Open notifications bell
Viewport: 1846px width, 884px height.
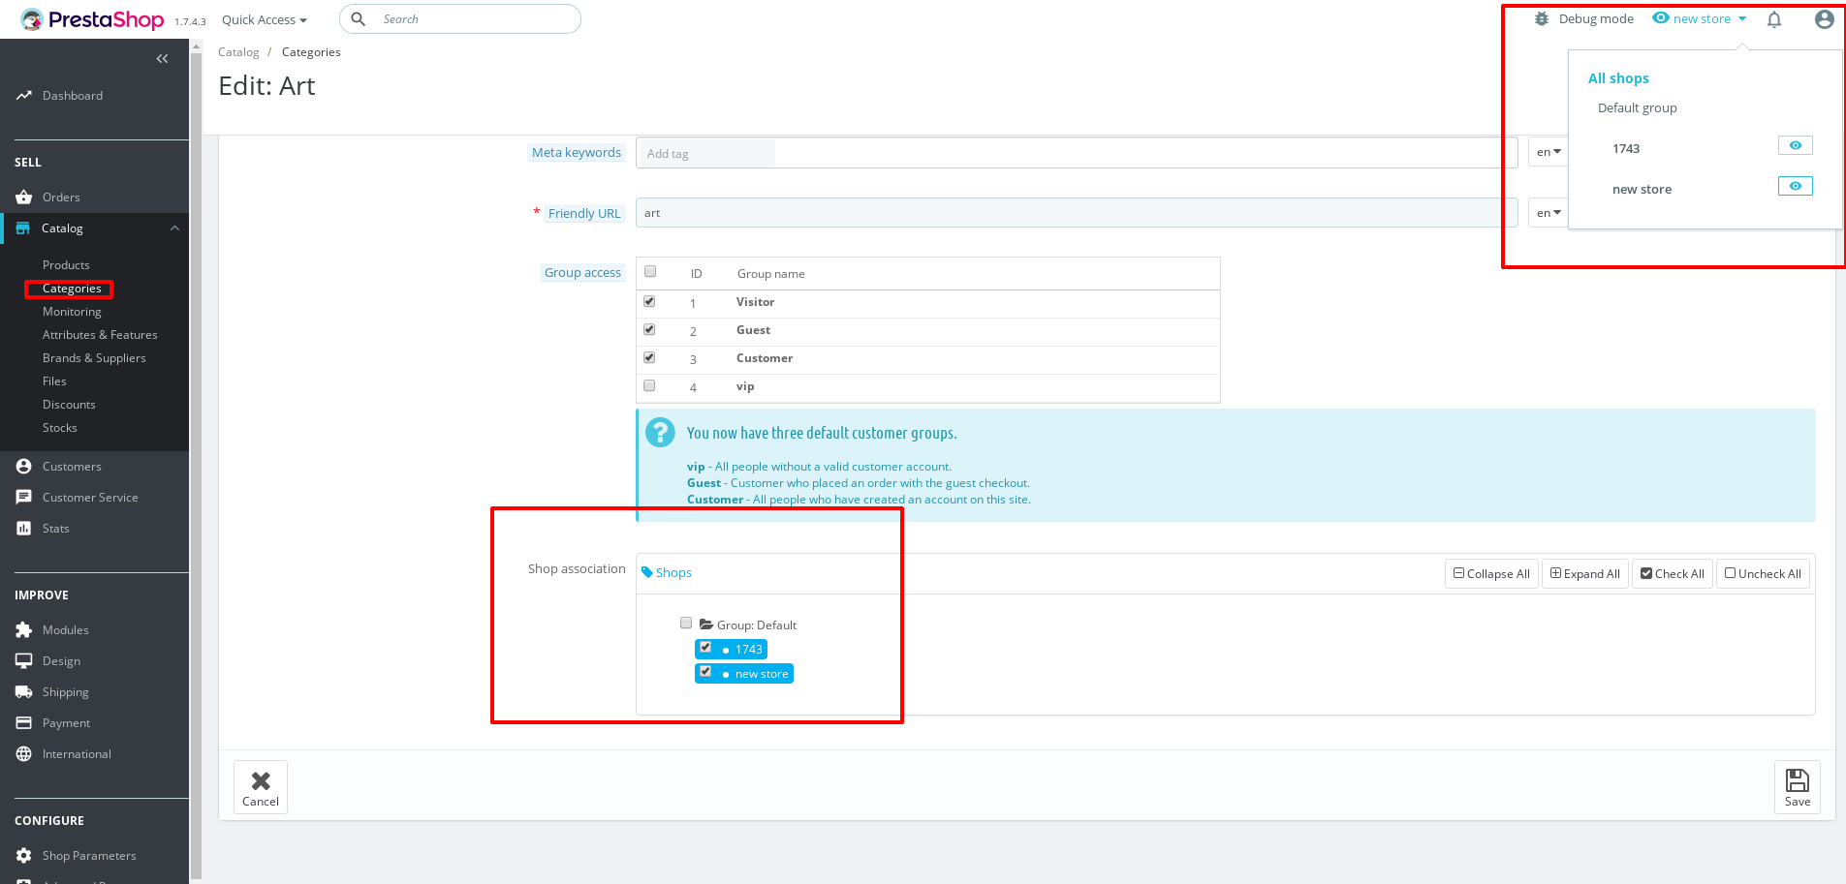[x=1774, y=19]
